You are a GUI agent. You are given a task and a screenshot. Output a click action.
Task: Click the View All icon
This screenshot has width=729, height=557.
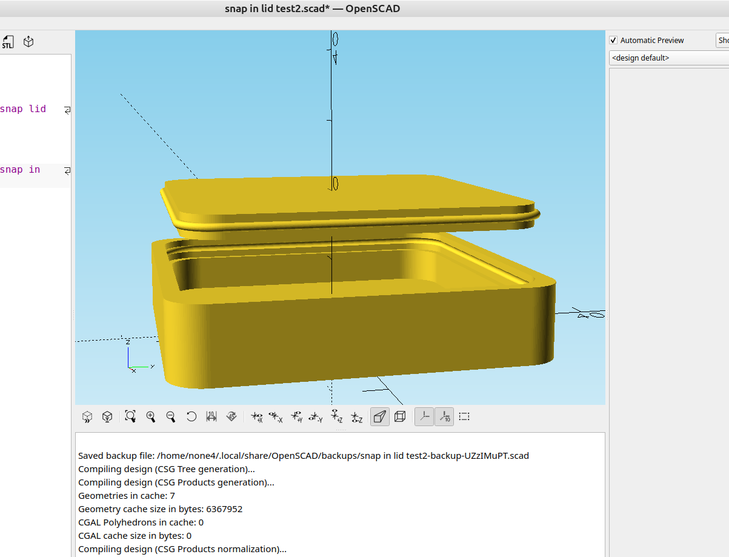[x=130, y=417]
